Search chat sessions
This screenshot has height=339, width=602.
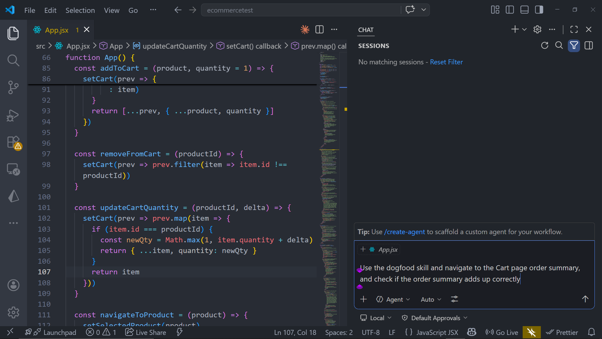[559, 46]
